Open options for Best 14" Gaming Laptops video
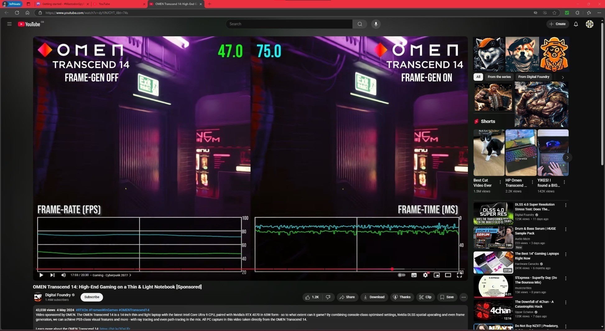The image size is (605, 331). [566, 254]
